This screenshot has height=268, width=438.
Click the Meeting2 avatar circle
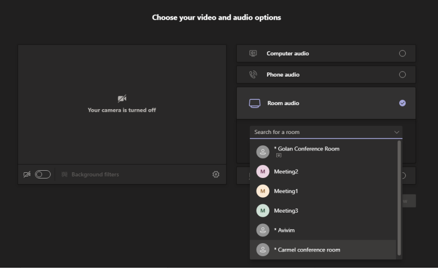(x=263, y=172)
